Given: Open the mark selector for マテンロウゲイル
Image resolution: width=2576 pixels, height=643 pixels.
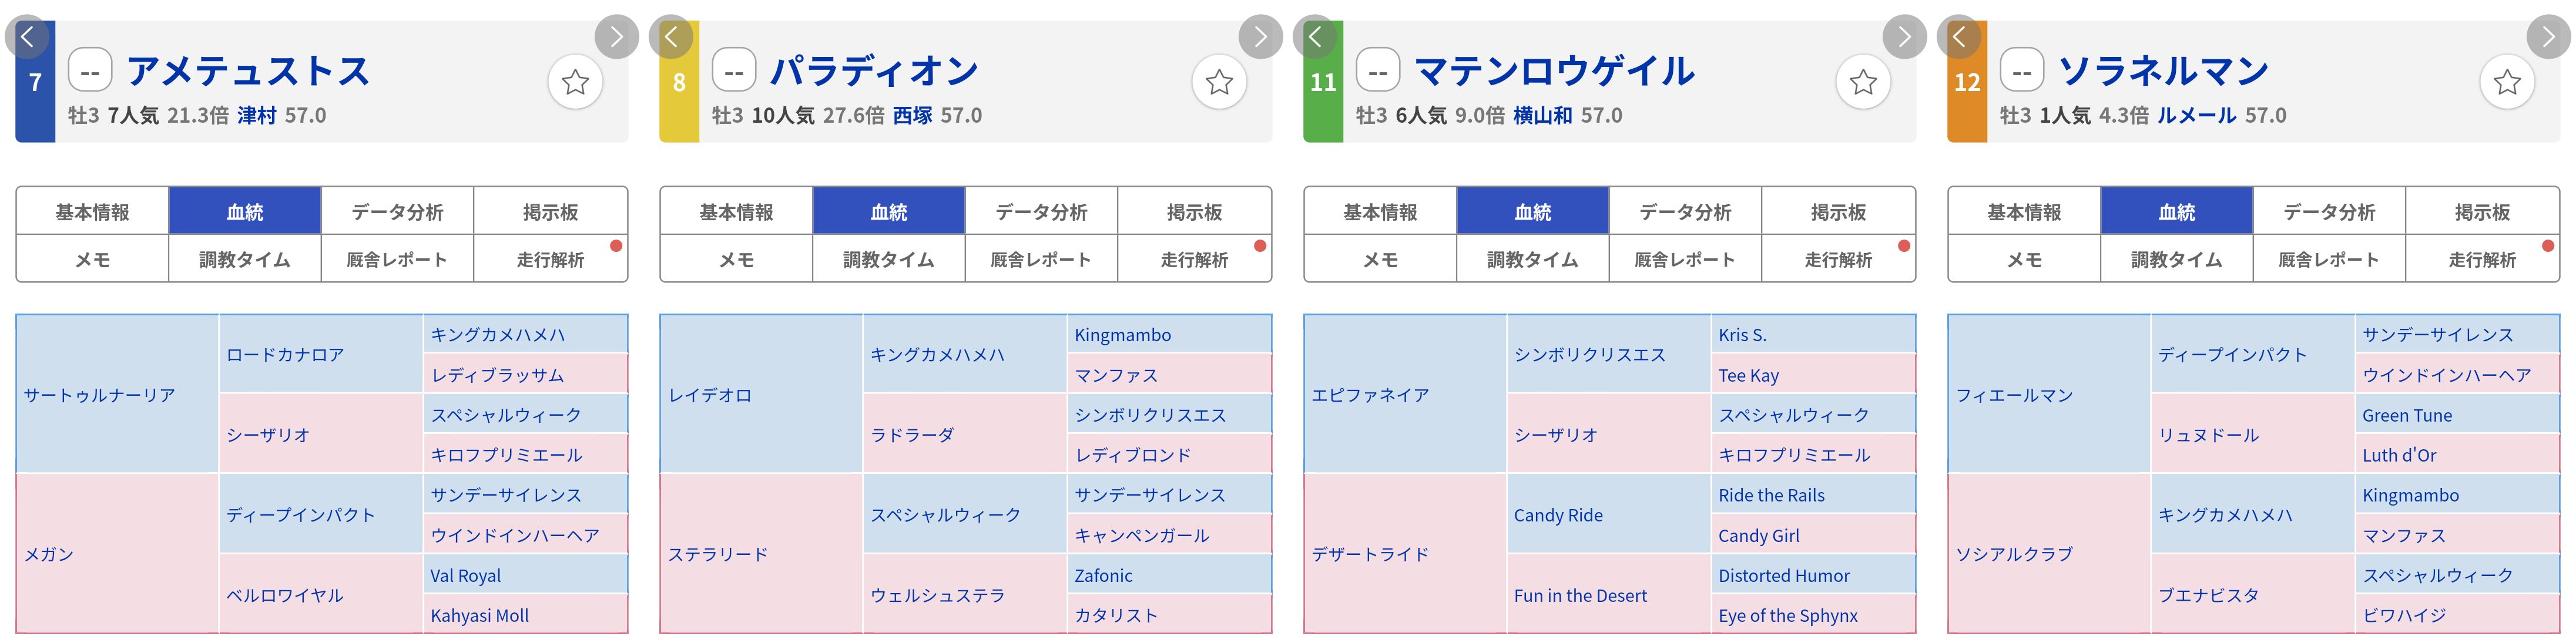Looking at the screenshot, I should 1378,72.
